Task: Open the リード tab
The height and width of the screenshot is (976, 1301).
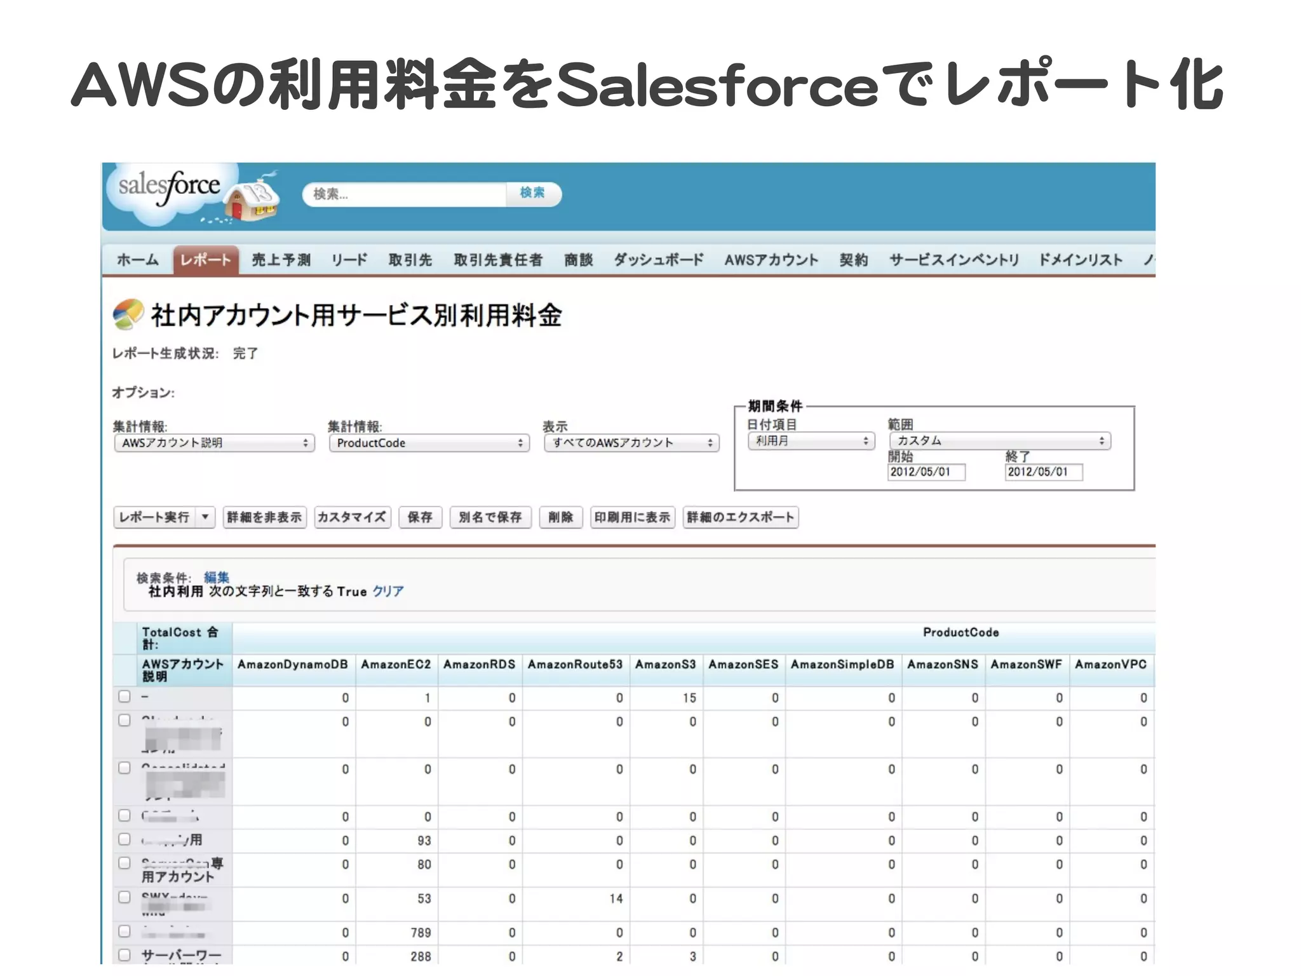Action: (349, 260)
